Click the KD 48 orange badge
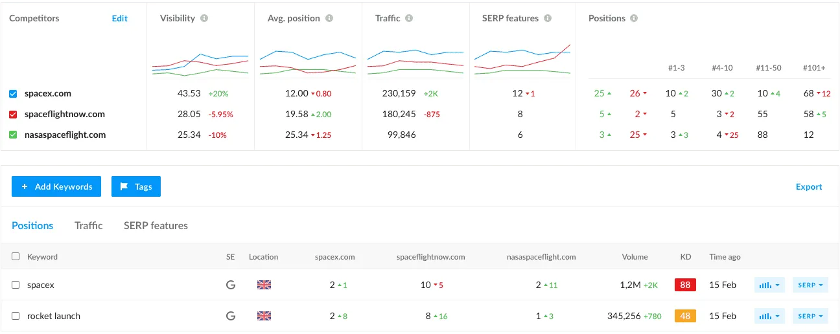The image size is (840, 334). [x=685, y=316]
